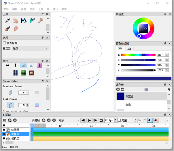Toggle the center overlay button
174x151 pixels.
point(39,65)
